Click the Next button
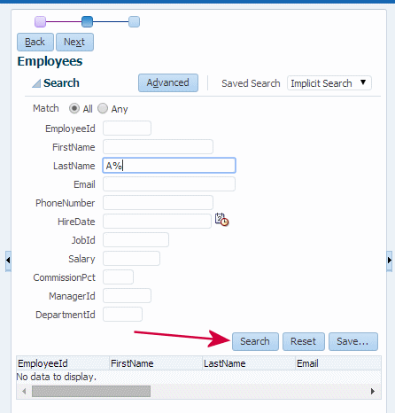395x413 pixels. 74,42
